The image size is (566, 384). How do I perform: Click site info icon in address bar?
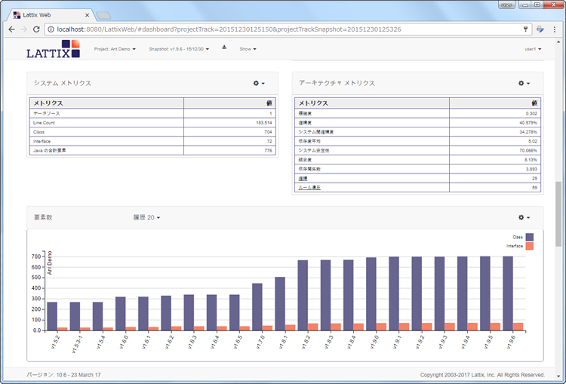pos(51,29)
